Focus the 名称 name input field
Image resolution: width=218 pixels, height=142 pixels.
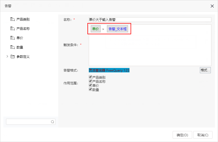(150, 19)
